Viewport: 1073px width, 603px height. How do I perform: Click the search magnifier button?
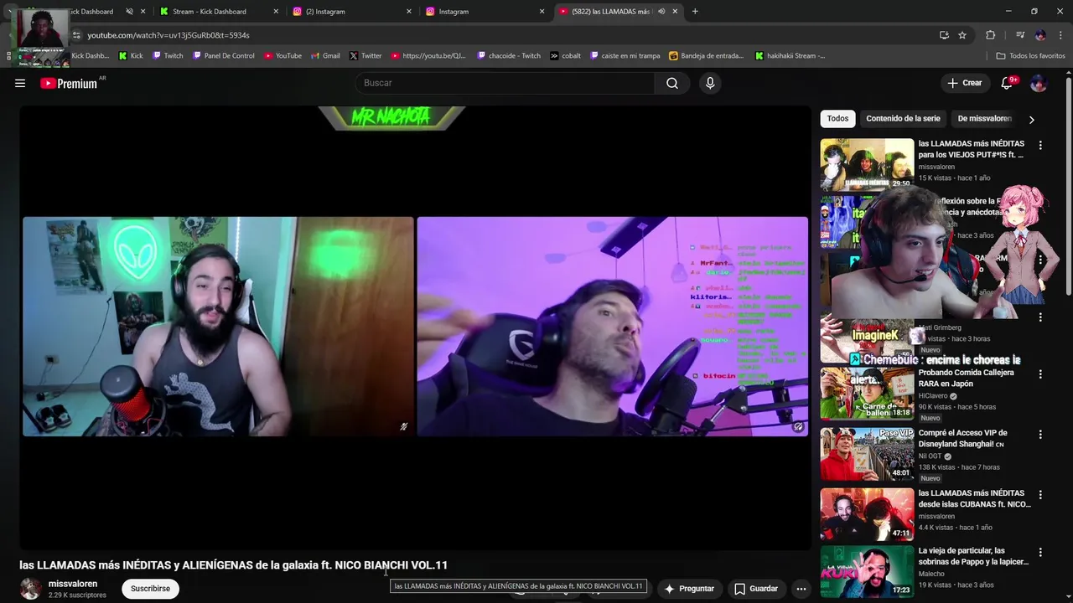pyautogui.click(x=672, y=83)
